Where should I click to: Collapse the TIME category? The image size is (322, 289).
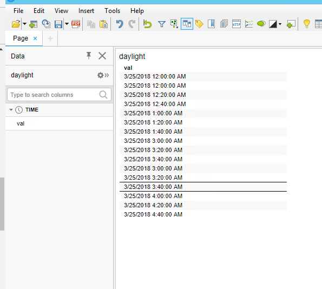coord(11,110)
